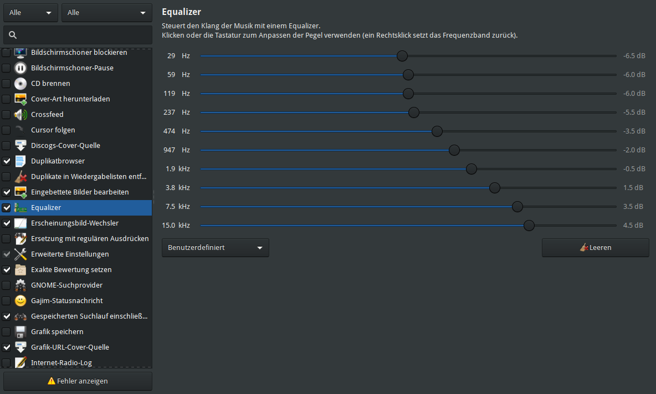This screenshot has height=394, width=656.
Task: Select Ersetzung mit regulären Ausdrücken row
Action: click(76, 238)
